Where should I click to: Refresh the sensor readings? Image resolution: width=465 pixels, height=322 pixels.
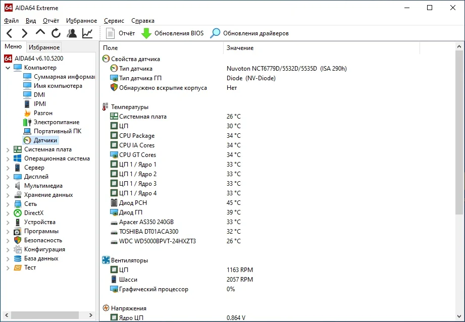pyautogui.click(x=56, y=33)
